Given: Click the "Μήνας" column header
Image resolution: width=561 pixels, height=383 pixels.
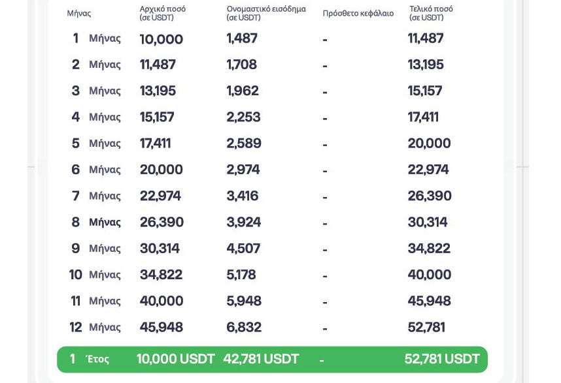Looking at the screenshot, I should click(x=79, y=13).
